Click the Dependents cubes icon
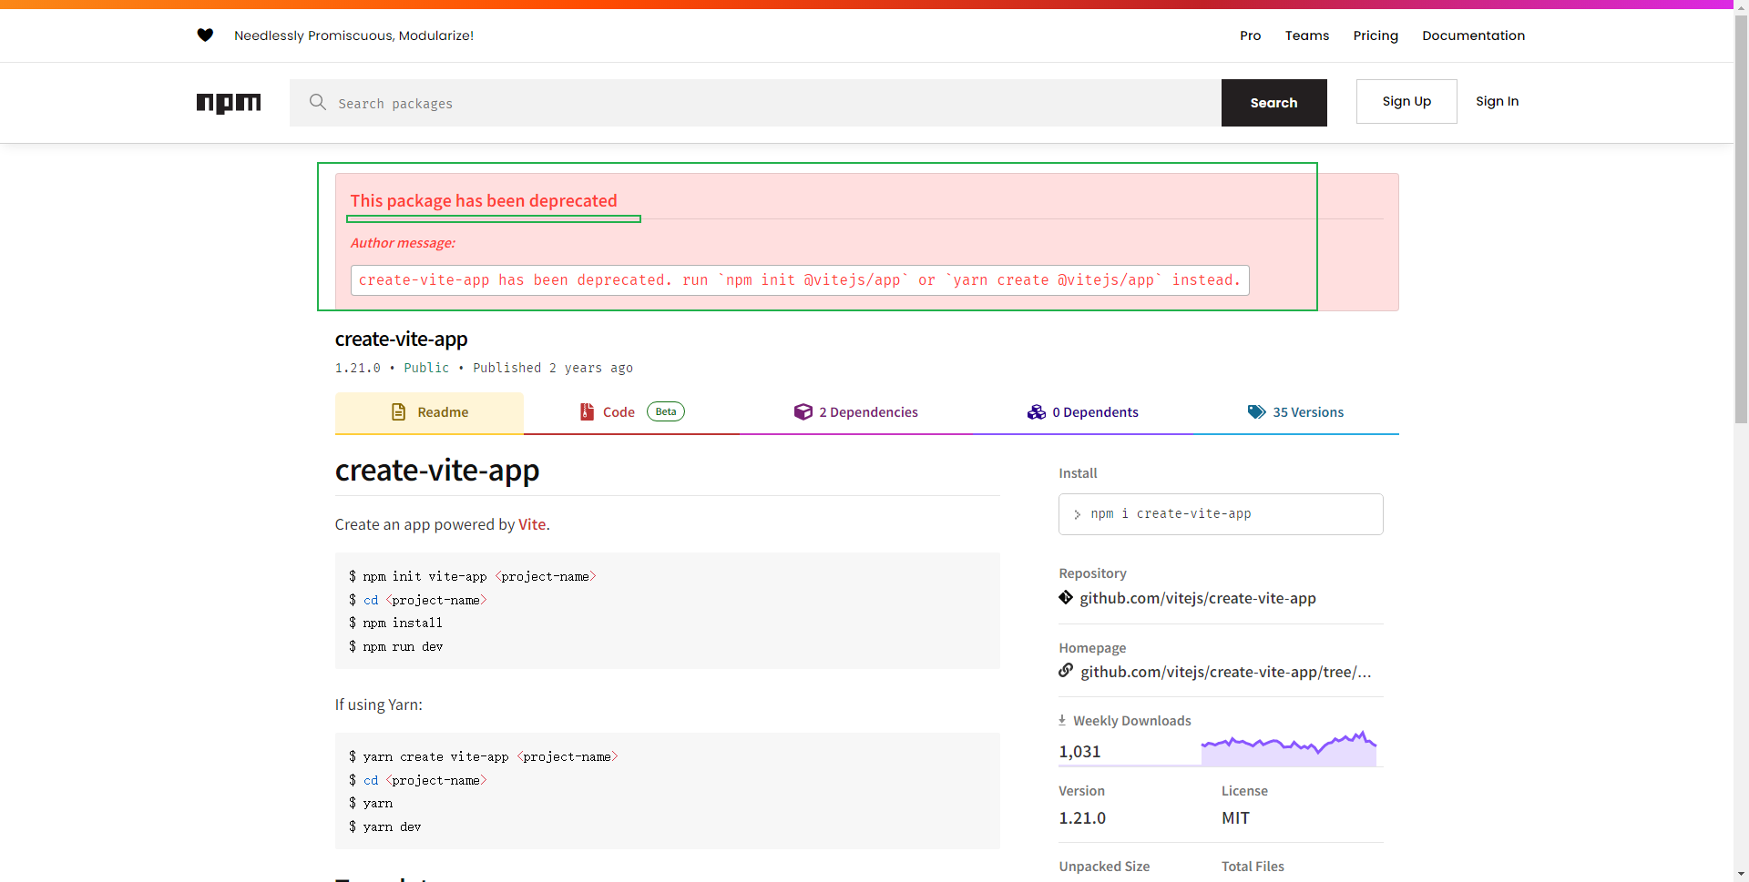This screenshot has width=1749, height=882. [x=1037, y=412]
